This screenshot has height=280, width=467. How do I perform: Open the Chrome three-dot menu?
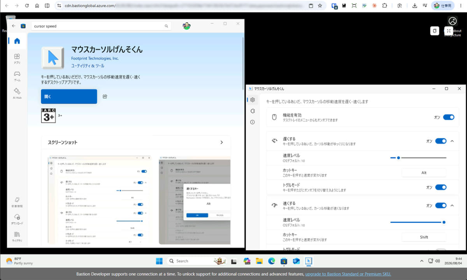[461, 6]
